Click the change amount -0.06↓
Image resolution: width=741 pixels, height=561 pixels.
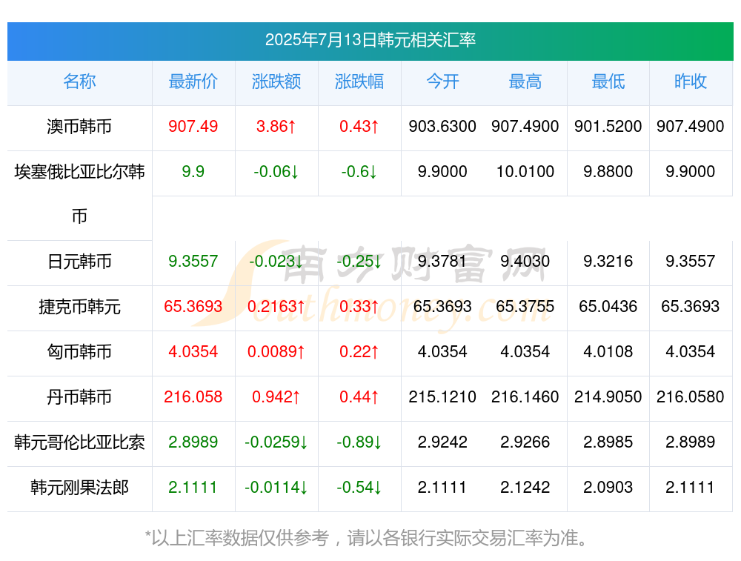[x=276, y=172]
